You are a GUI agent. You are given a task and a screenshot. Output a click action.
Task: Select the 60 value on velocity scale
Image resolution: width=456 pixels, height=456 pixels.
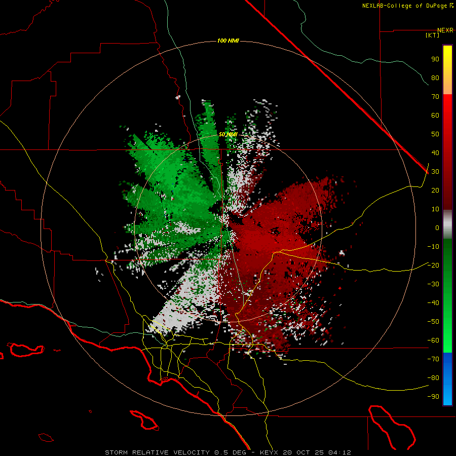pos(435,115)
